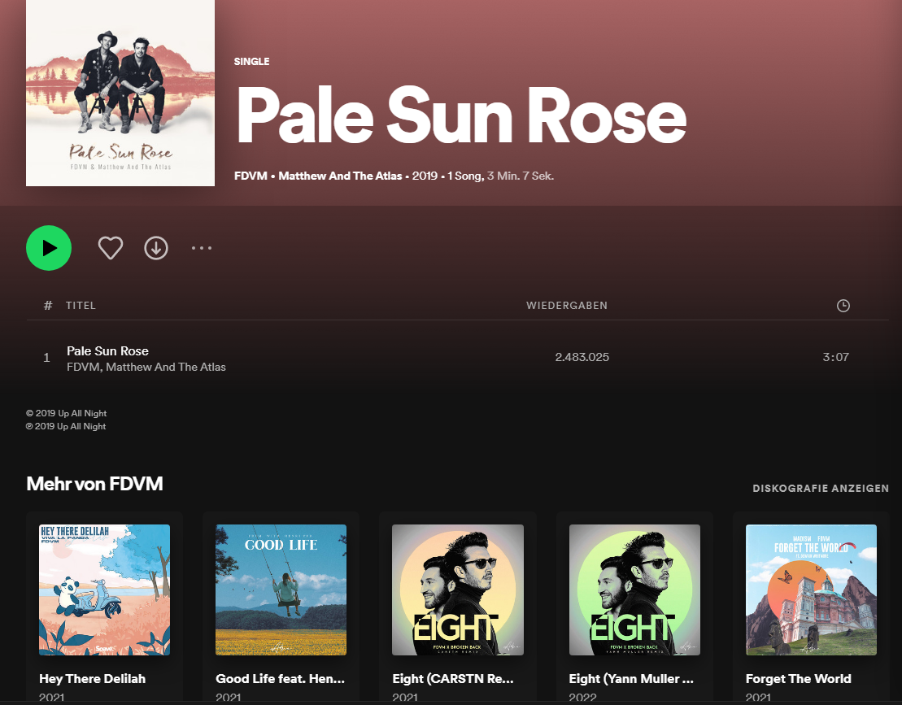Click the clock duration column icon
This screenshot has width=902, height=705.
[843, 306]
